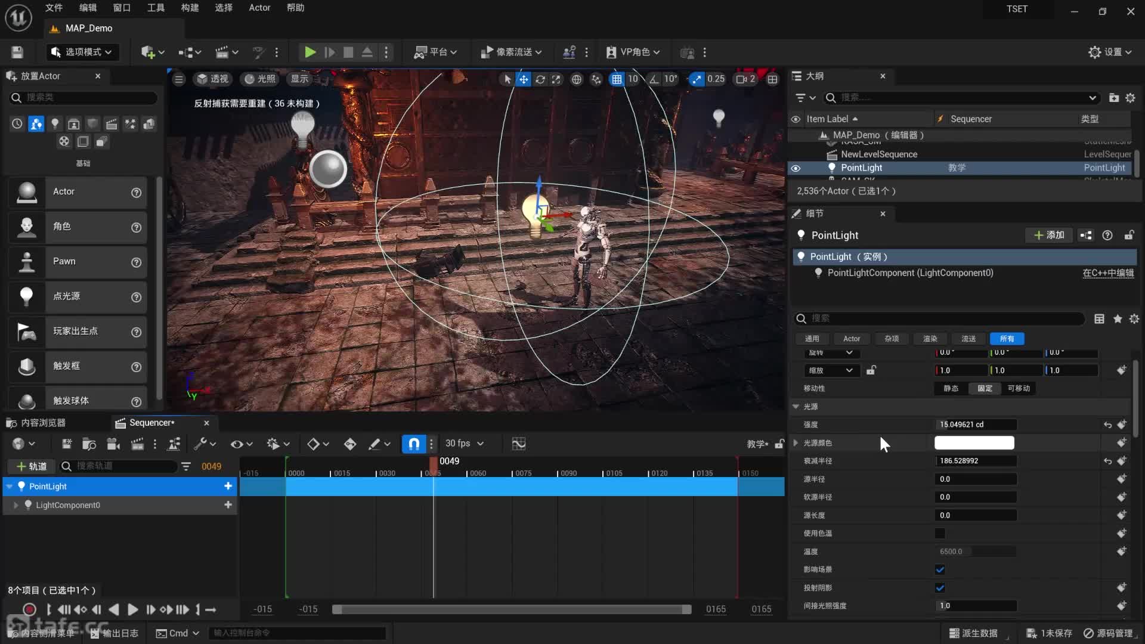Open the 构建 build menu
The height and width of the screenshot is (644, 1145).
pos(190,8)
